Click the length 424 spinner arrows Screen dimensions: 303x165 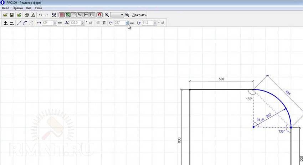pyautogui.click(x=55, y=23)
